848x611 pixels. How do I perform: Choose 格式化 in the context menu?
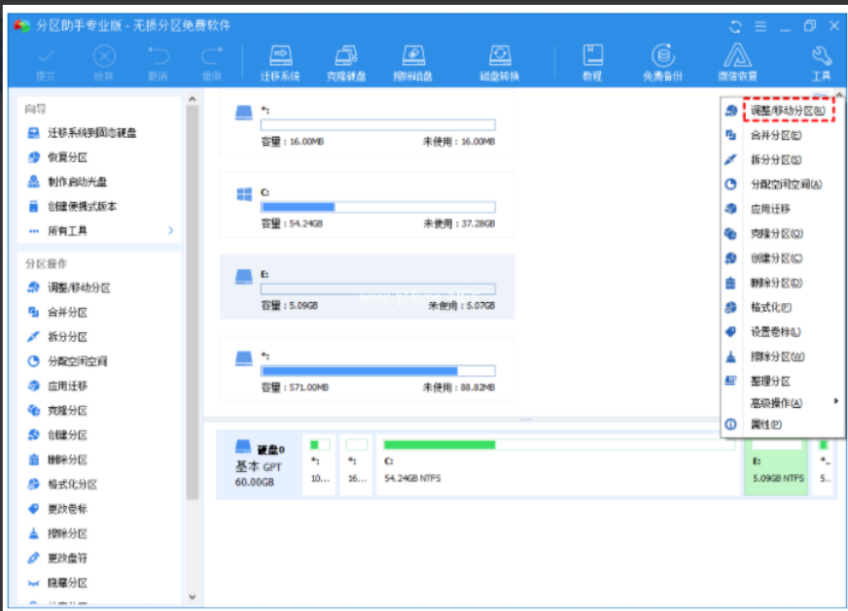(770, 307)
